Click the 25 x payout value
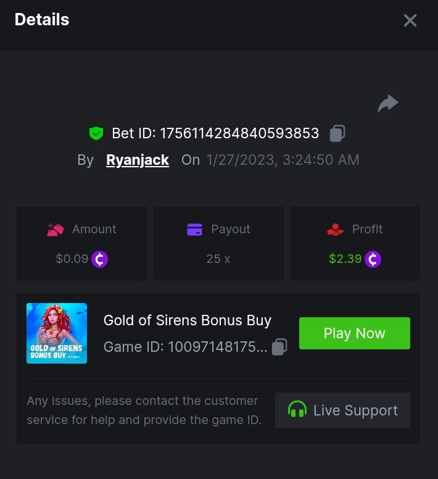Screen dimensions: 438x479 coord(218,259)
